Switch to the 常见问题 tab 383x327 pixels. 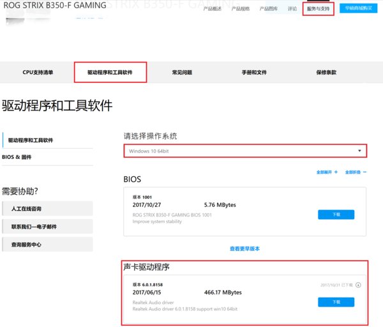182,72
